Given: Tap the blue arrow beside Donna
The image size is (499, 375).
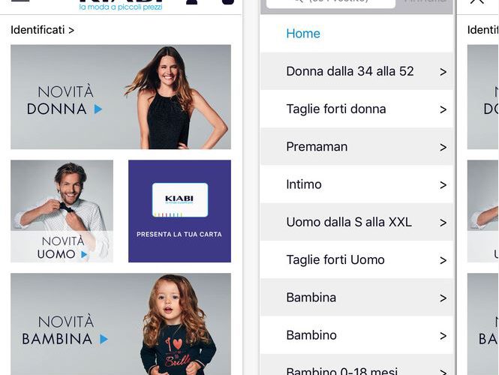Looking at the screenshot, I should click(98, 109).
